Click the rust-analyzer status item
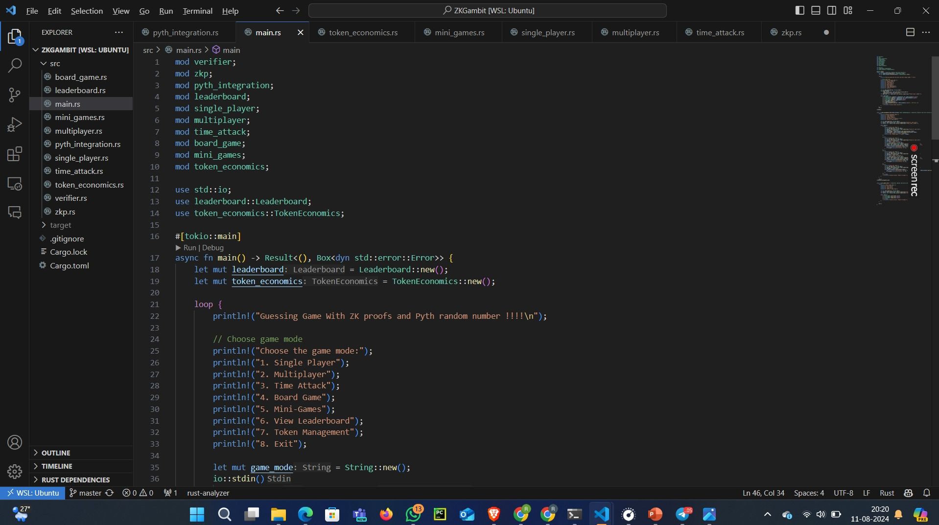939x525 pixels. [208, 493]
